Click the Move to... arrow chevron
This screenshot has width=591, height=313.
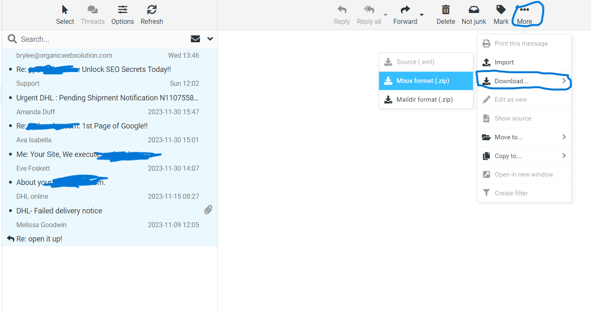[564, 137]
